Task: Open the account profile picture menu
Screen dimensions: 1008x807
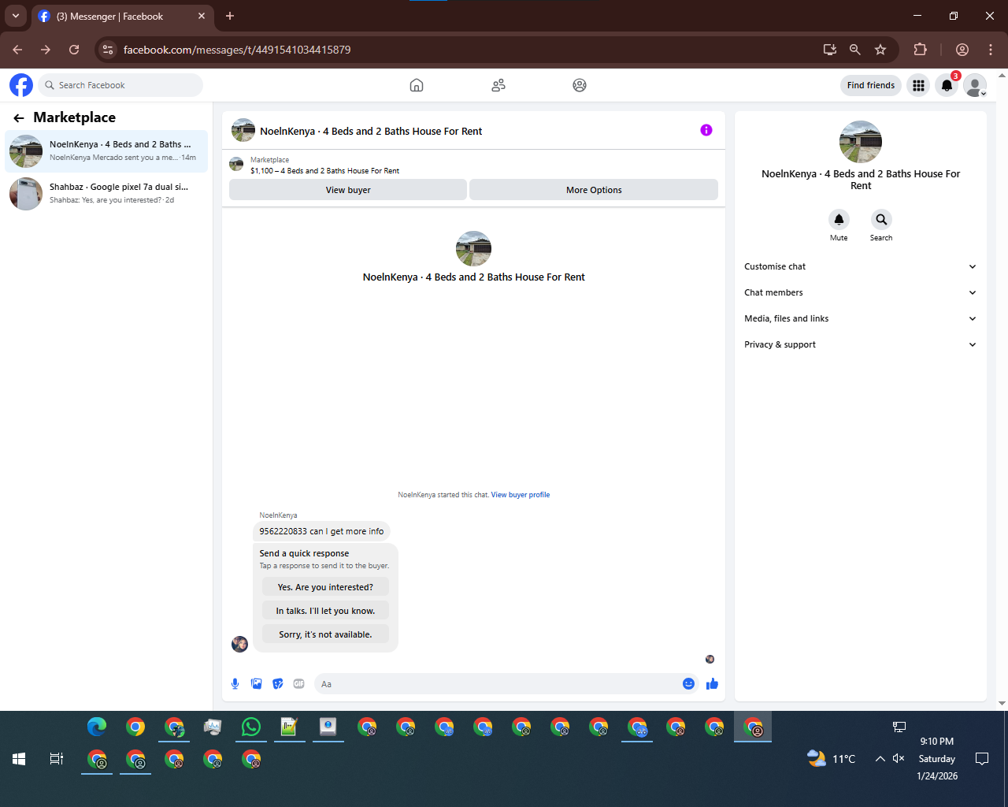Action: click(976, 85)
